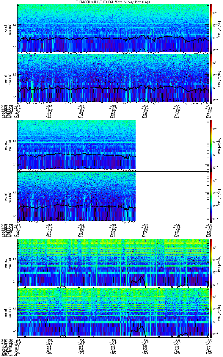Click the '1340' time tick label
Viewport: 223px width, 357px height.
(176, 353)
